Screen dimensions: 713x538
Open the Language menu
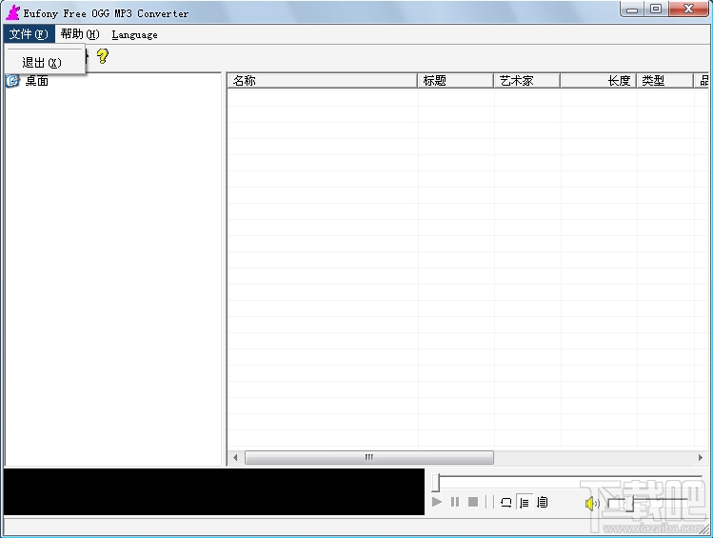(x=134, y=34)
